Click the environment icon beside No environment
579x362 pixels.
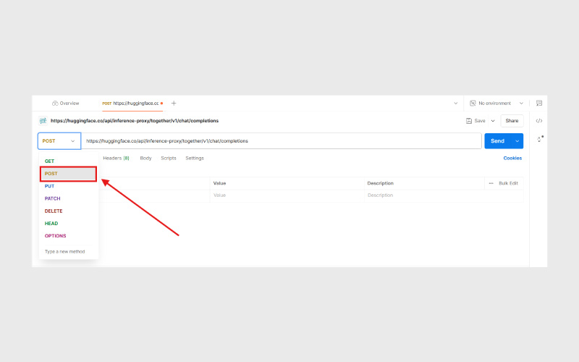[x=473, y=104]
